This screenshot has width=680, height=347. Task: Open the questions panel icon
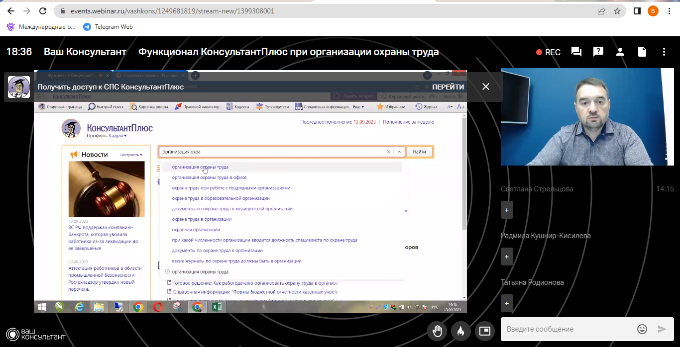[x=598, y=52]
